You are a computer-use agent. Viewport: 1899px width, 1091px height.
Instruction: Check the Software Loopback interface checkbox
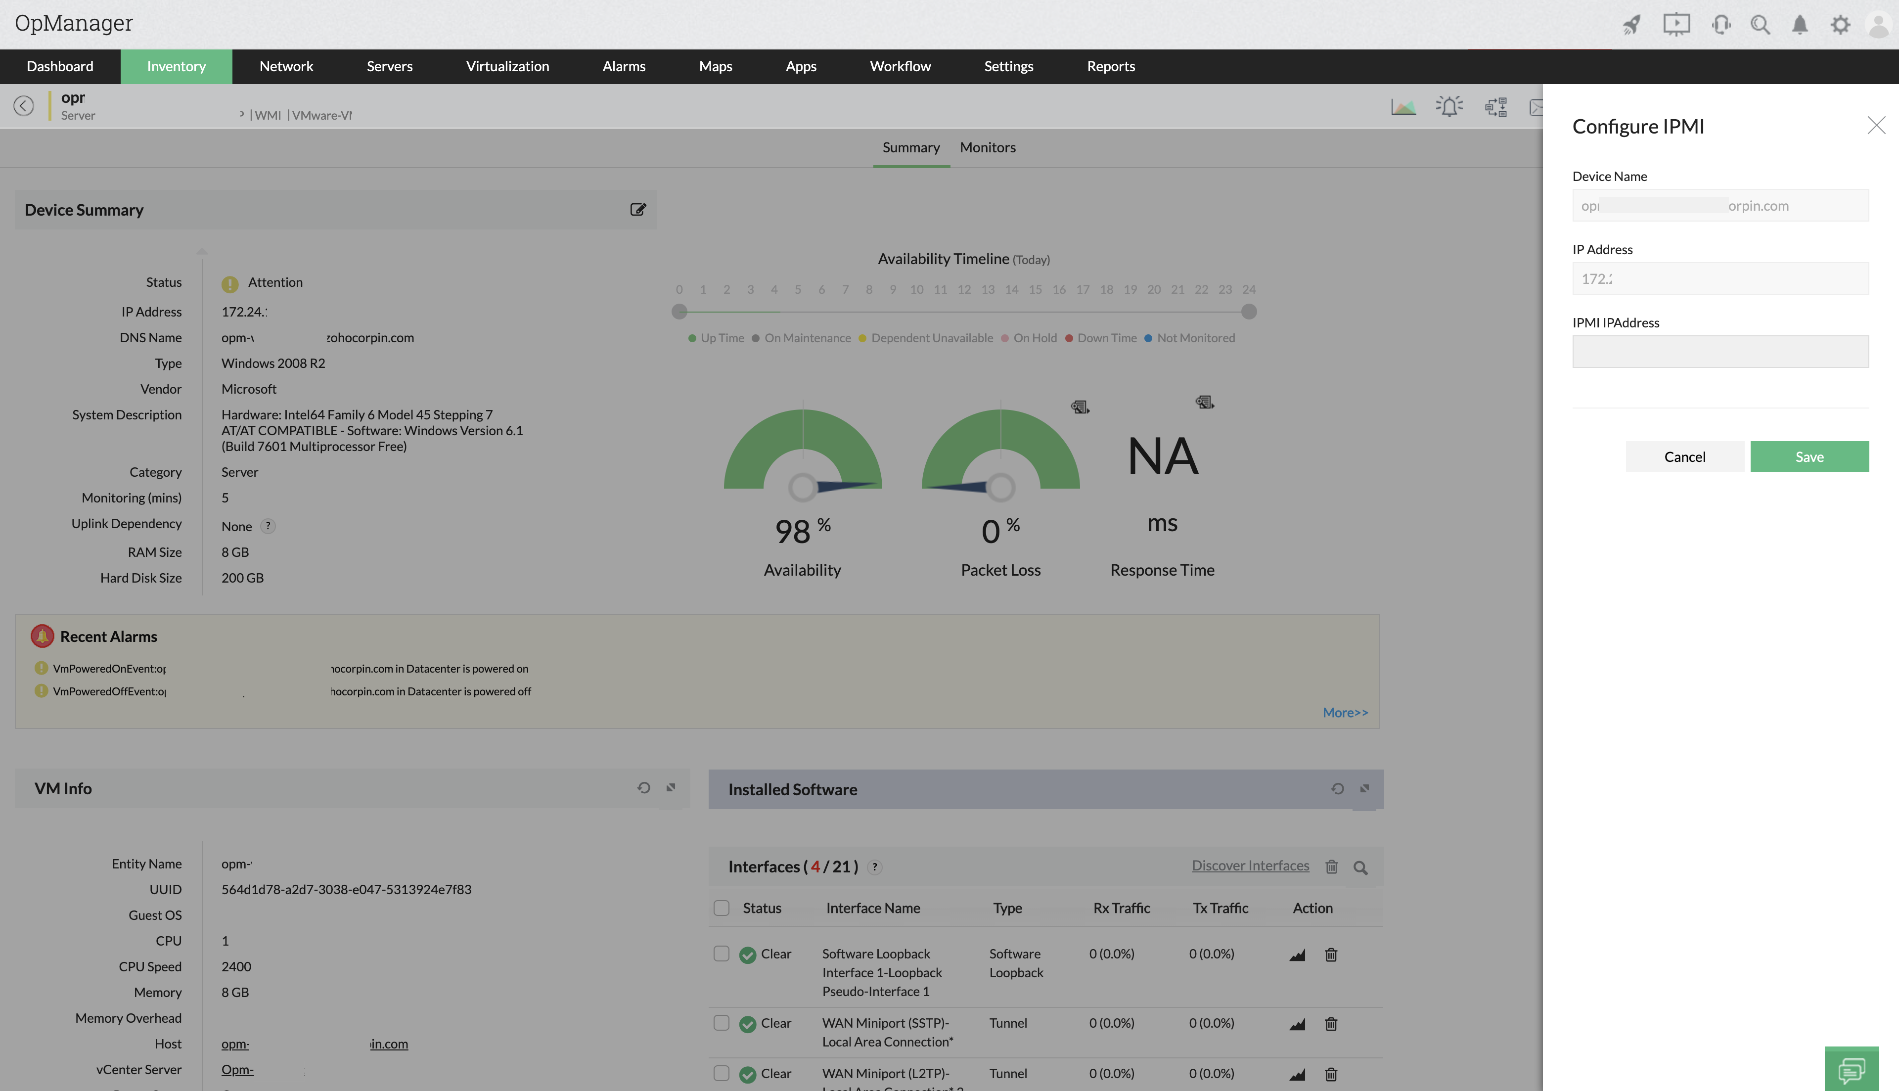coord(722,953)
